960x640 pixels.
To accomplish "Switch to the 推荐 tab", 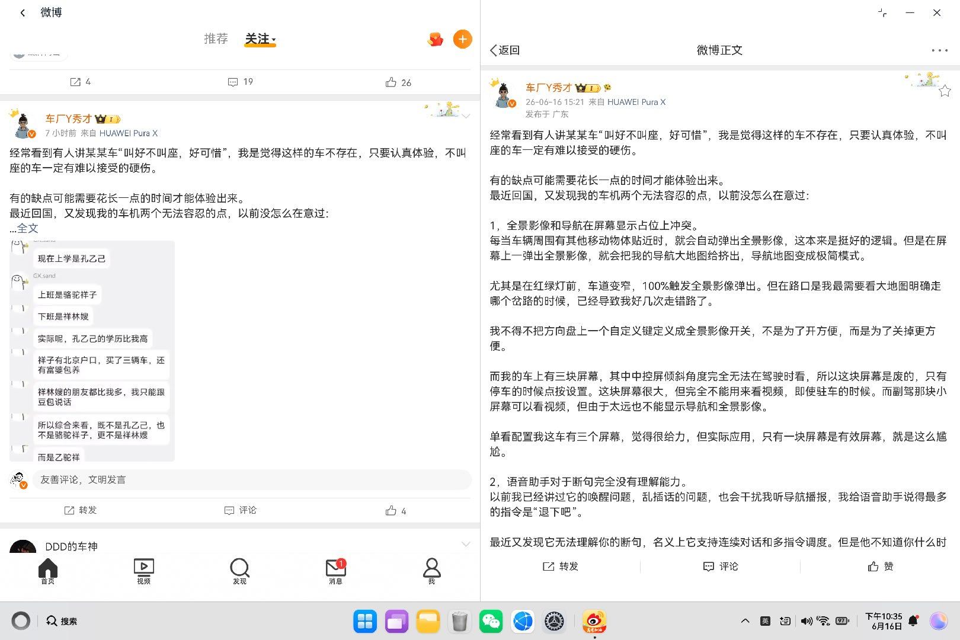I will 216,39.
